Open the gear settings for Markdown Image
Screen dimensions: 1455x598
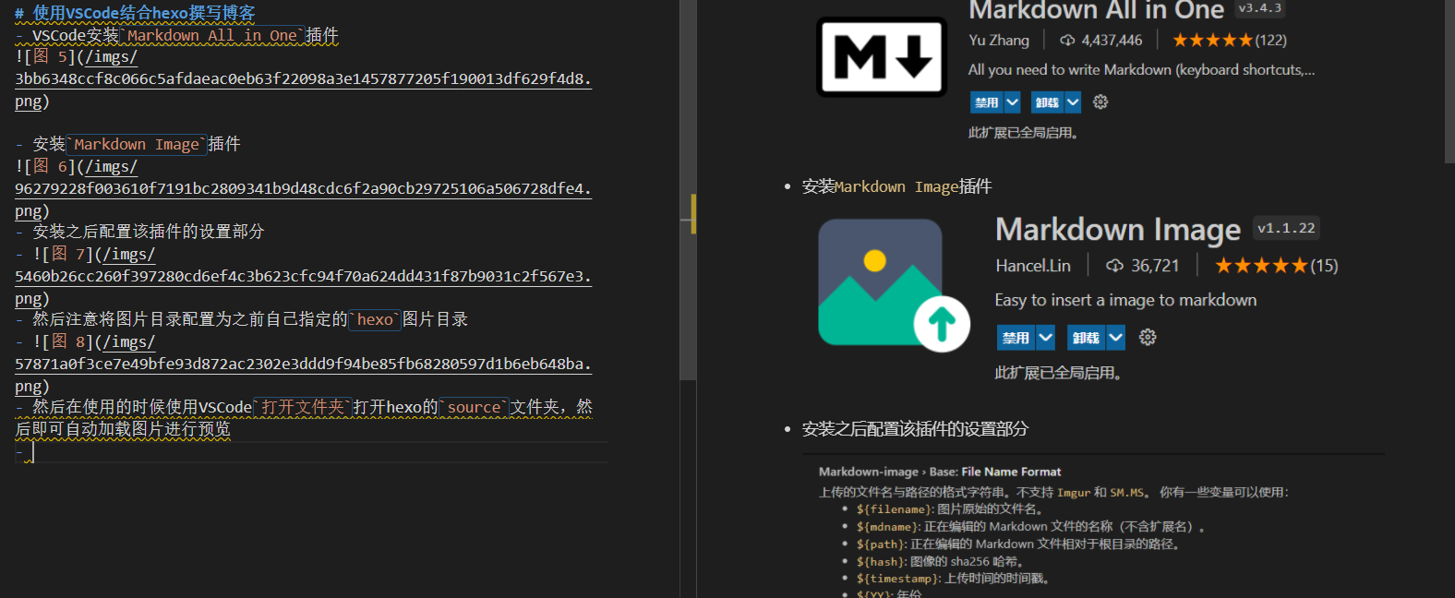[x=1148, y=338]
